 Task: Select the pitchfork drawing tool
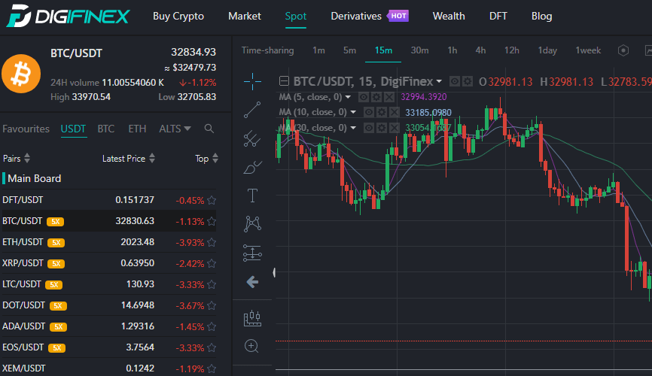coord(252,139)
